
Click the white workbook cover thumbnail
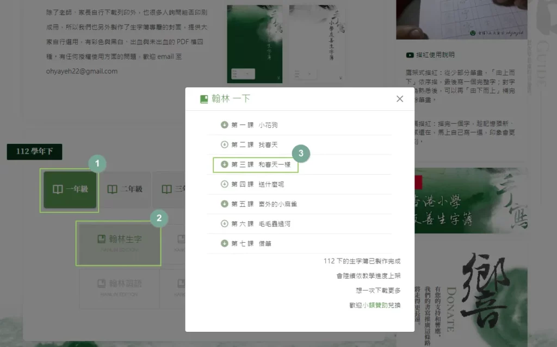click(317, 44)
